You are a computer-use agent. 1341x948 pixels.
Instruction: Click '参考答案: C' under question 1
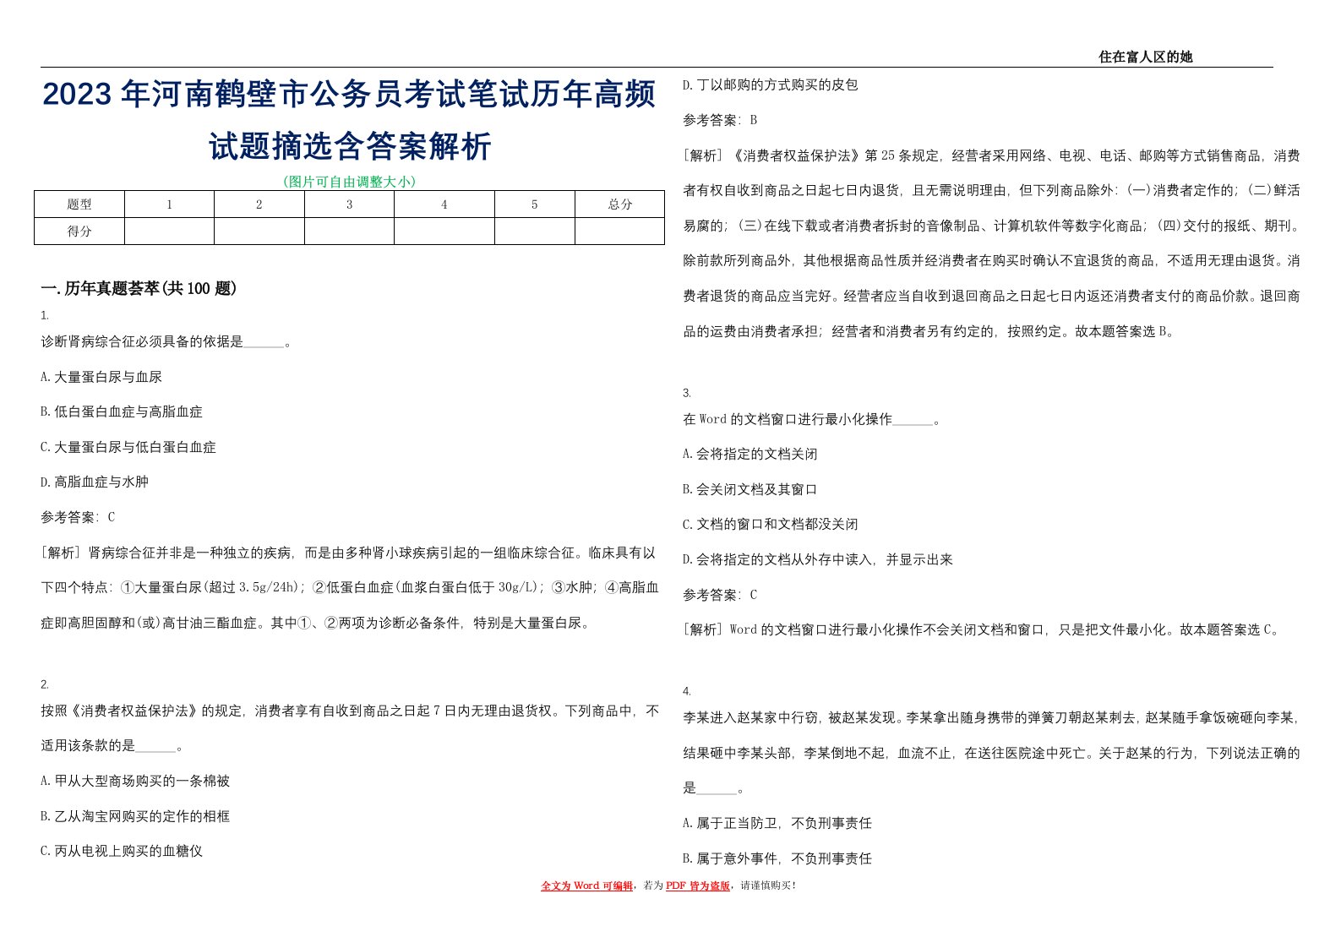point(78,517)
